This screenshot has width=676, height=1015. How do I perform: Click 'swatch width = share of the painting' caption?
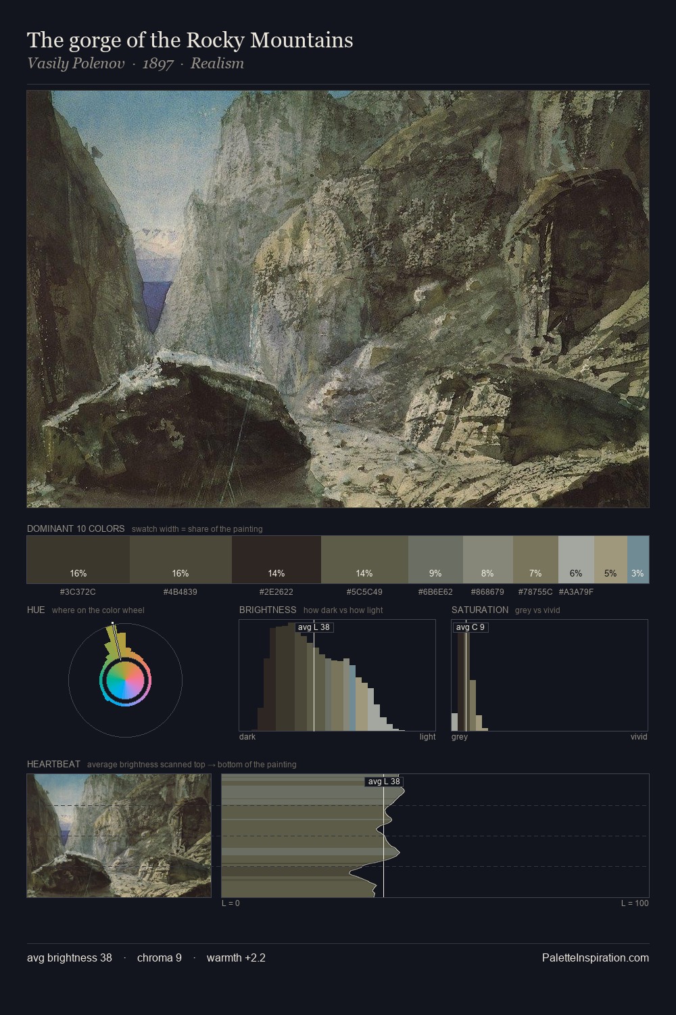click(x=197, y=529)
